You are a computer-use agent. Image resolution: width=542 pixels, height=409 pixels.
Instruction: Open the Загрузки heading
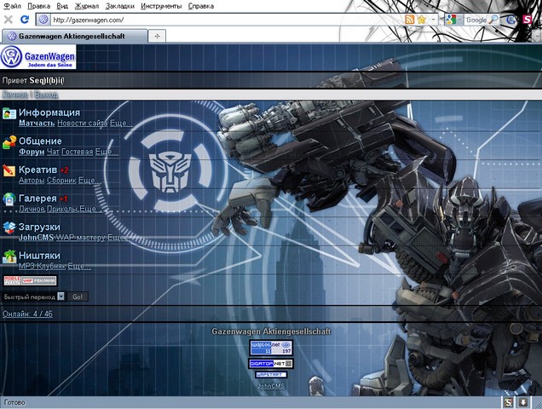click(x=39, y=227)
